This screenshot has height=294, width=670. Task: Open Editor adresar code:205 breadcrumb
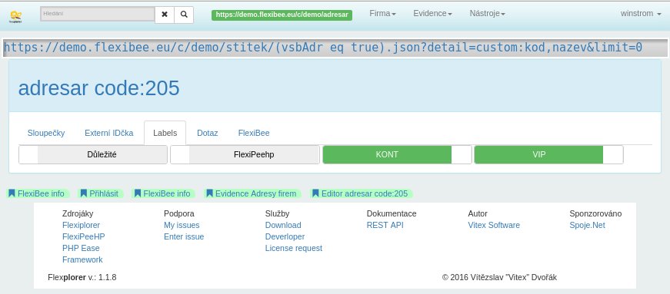[x=365, y=193]
